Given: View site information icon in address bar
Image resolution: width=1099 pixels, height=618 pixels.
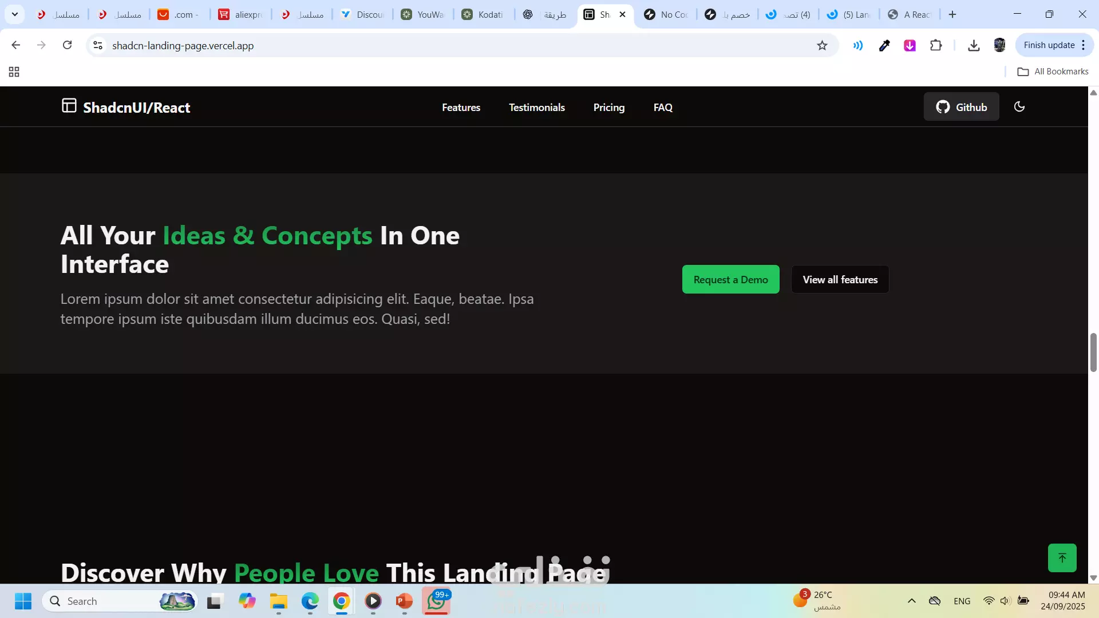Looking at the screenshot, I should point(98,45).
